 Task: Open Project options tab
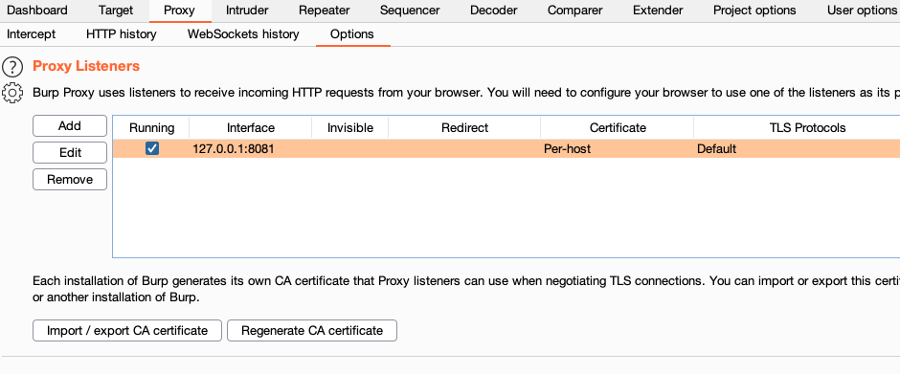[x=754, y=11]
